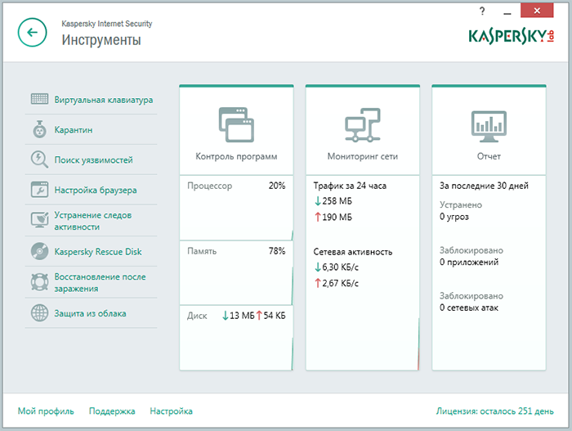This screenshot has height=431, width=572.
Task: Click 0 сетевых атак value
Action: 469,308
